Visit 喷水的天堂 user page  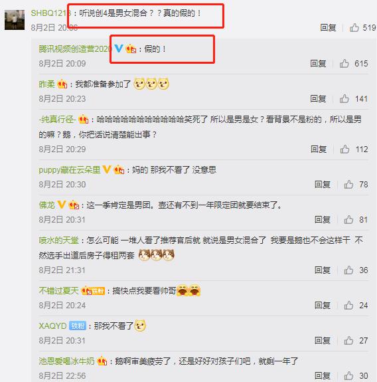coord(58,240)
